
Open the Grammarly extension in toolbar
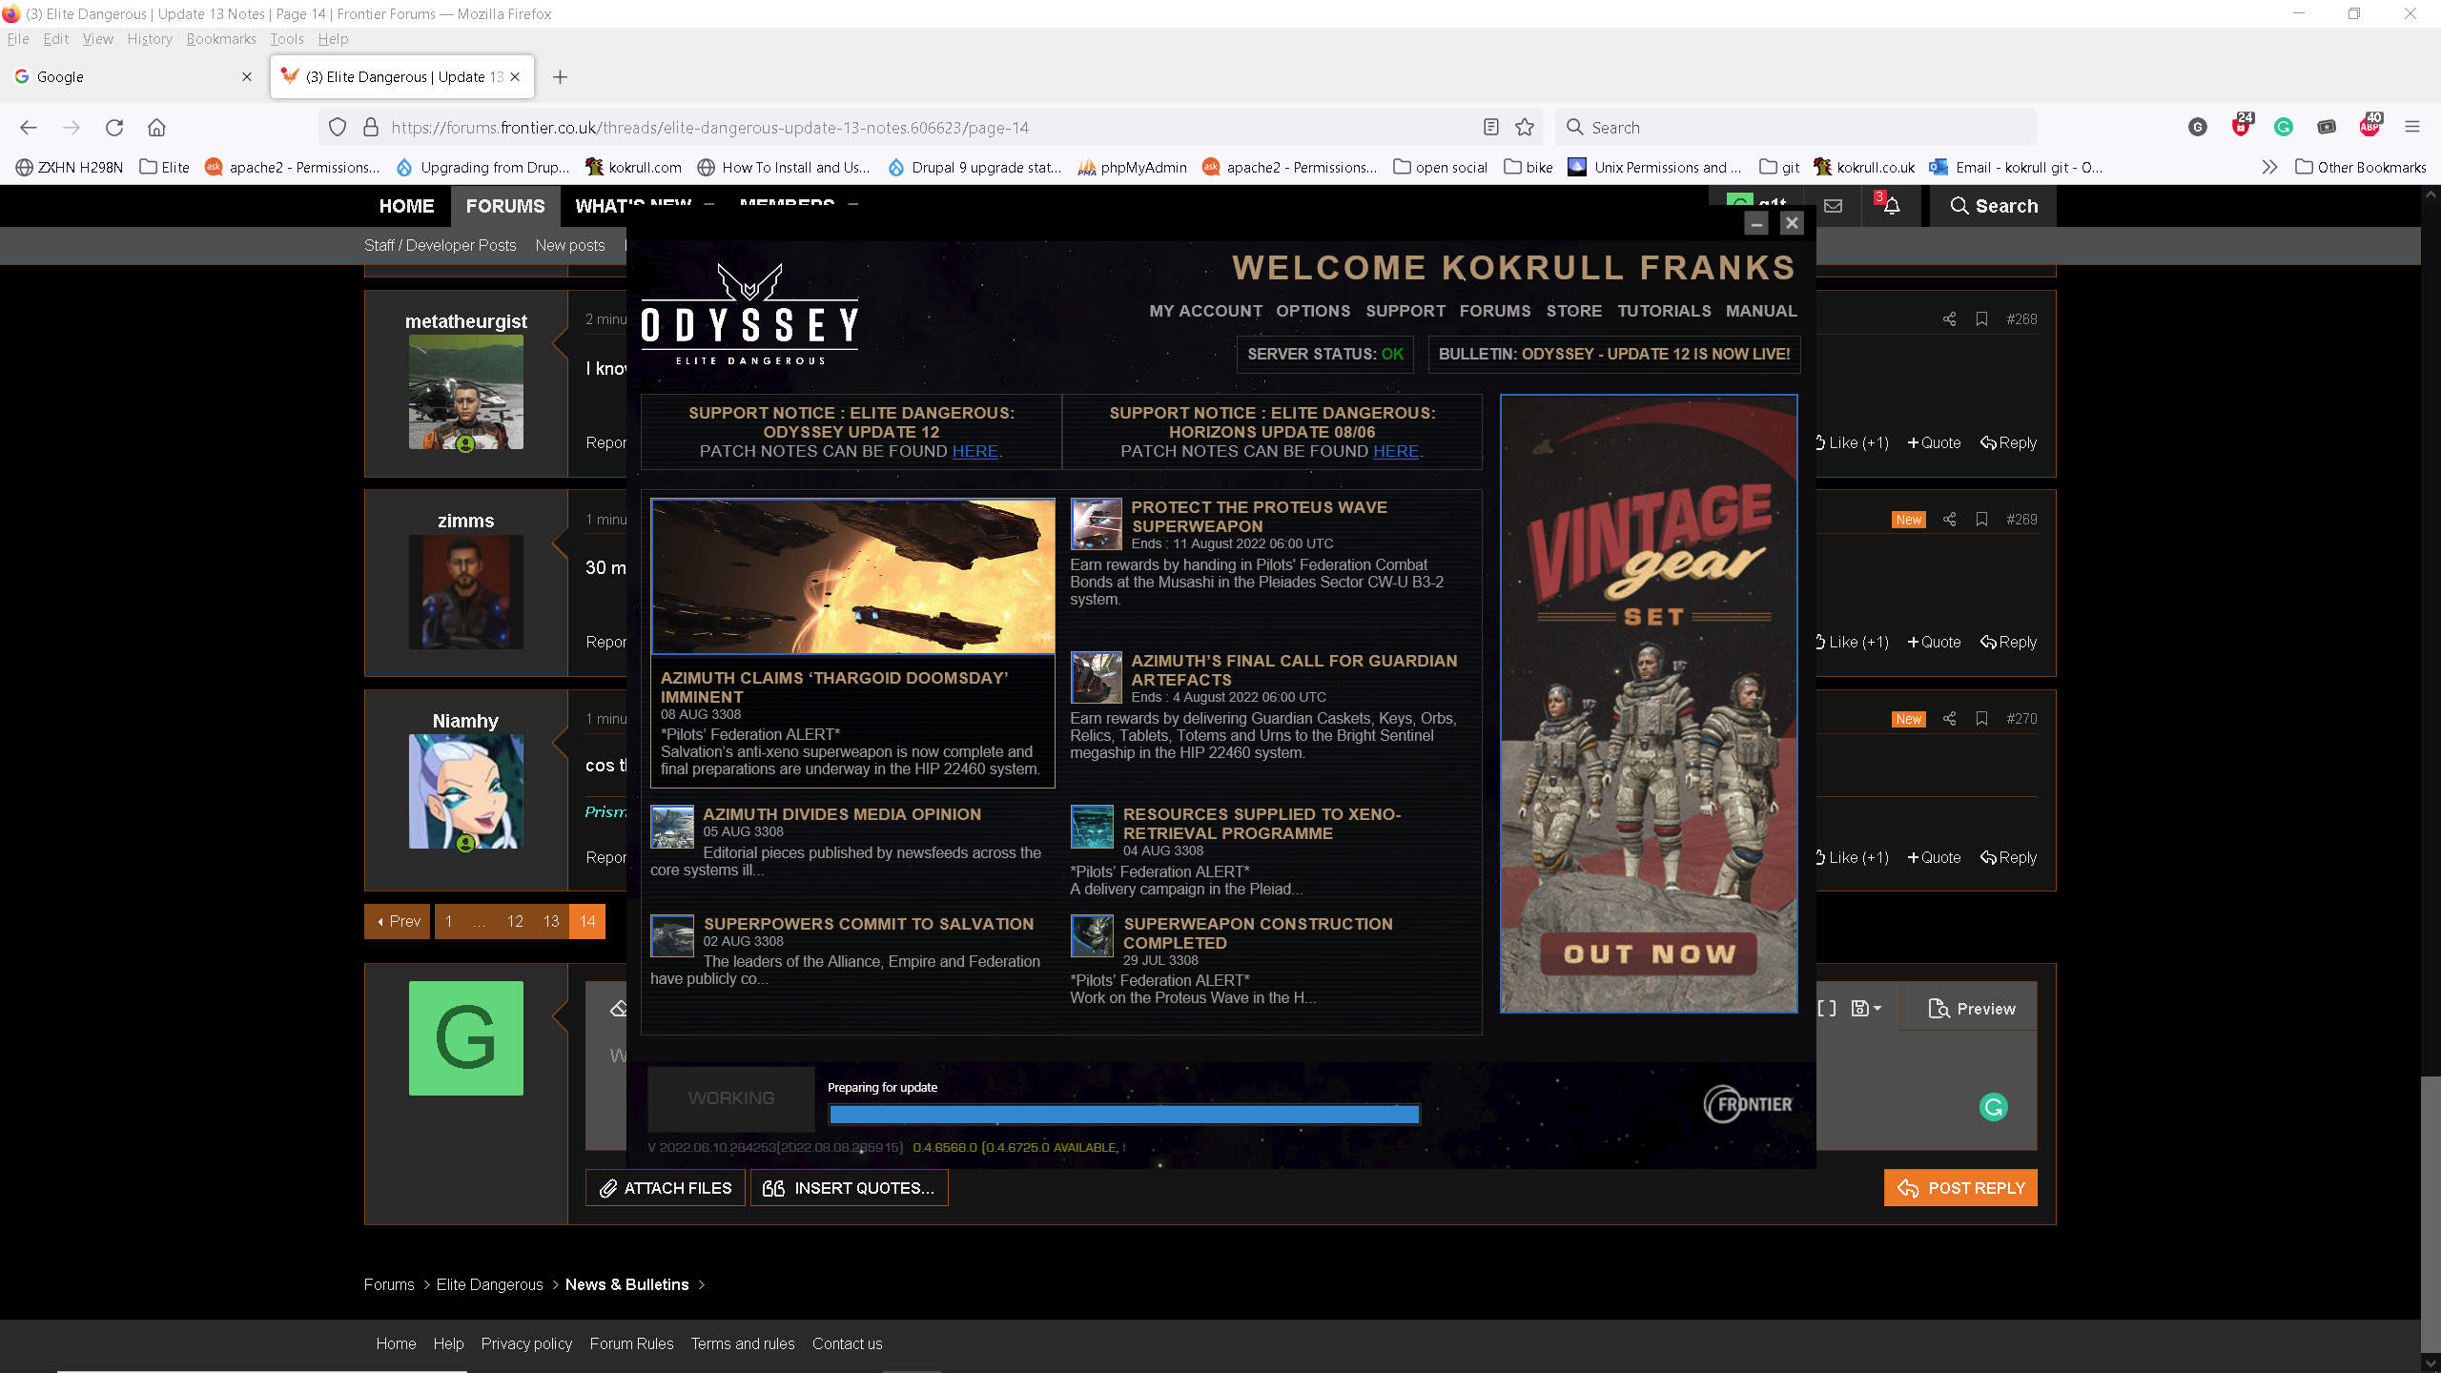click(x=2284, y=127)
